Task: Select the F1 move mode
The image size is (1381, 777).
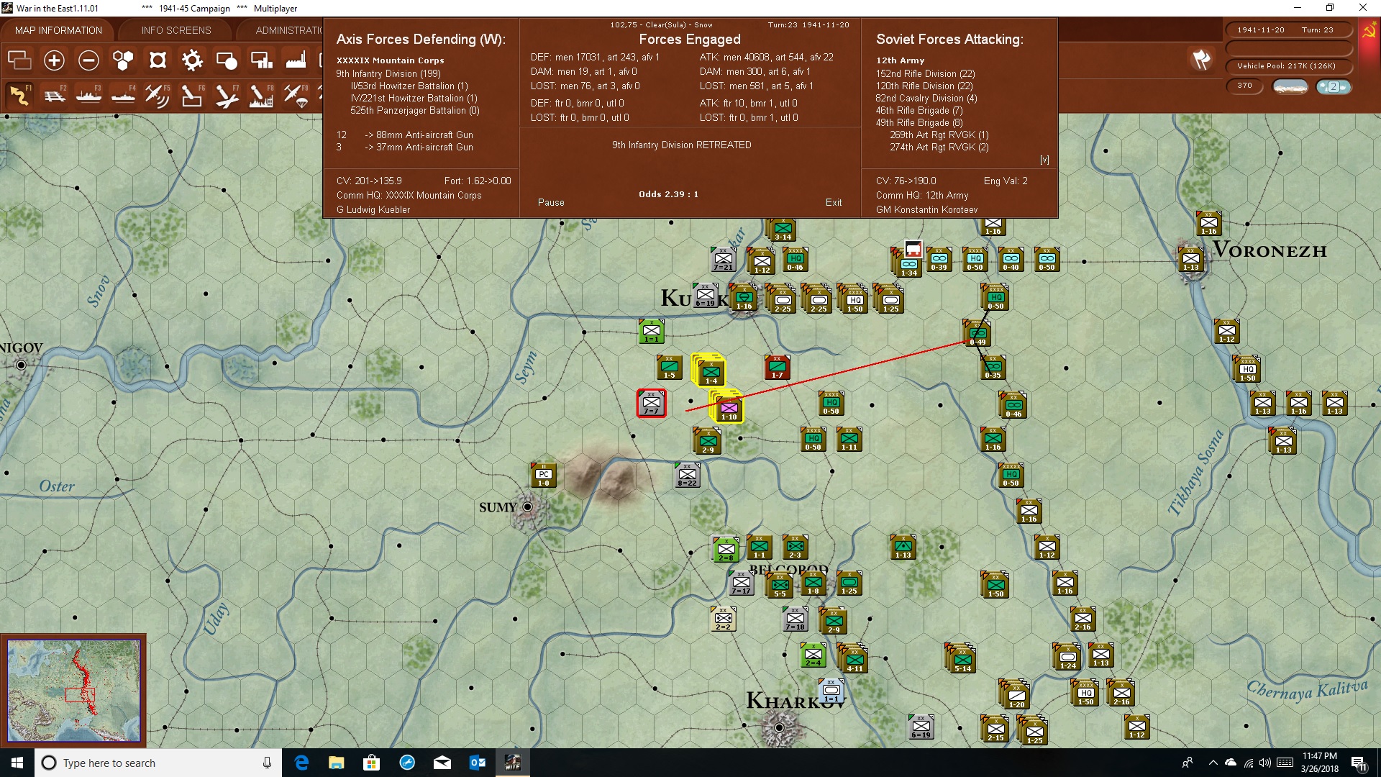Action: 19,95
